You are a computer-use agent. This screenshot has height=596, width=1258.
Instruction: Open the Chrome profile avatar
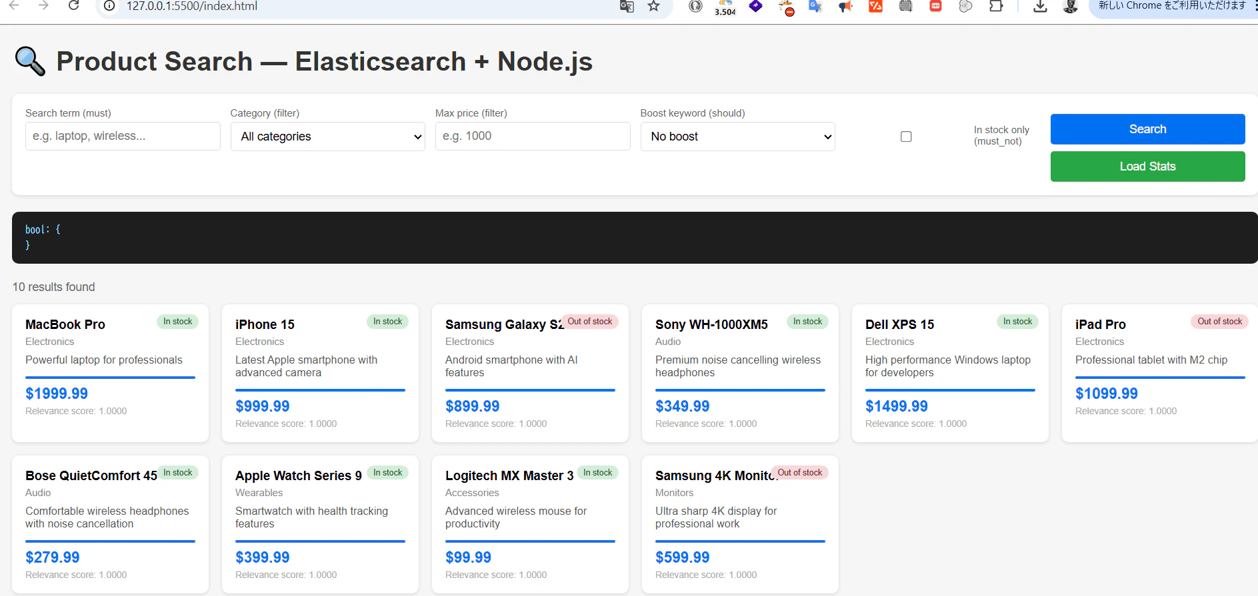1071,6
